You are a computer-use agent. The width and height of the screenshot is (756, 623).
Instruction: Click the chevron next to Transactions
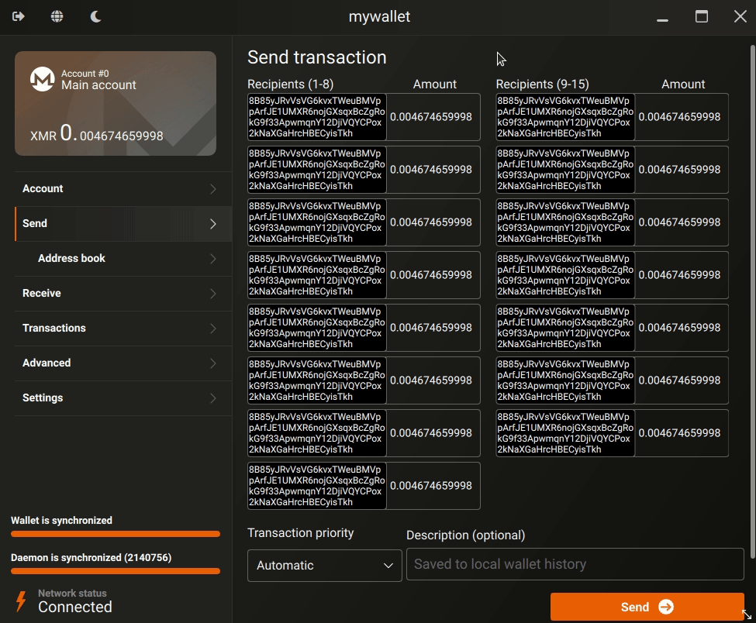coord(213,328)
